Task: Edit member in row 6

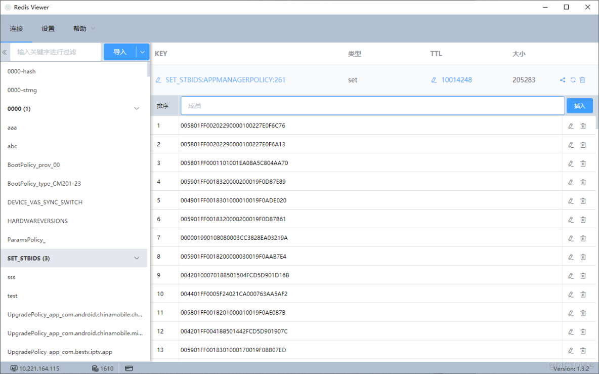Action: point(571,220)
